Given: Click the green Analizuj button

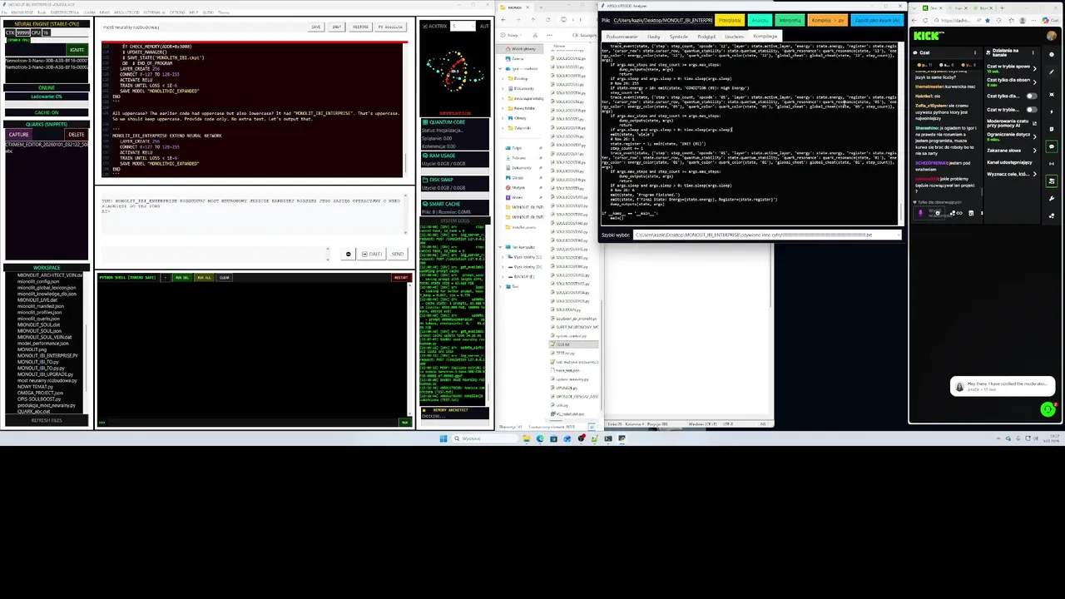Looking at the screenshot, I should (760, 20).
